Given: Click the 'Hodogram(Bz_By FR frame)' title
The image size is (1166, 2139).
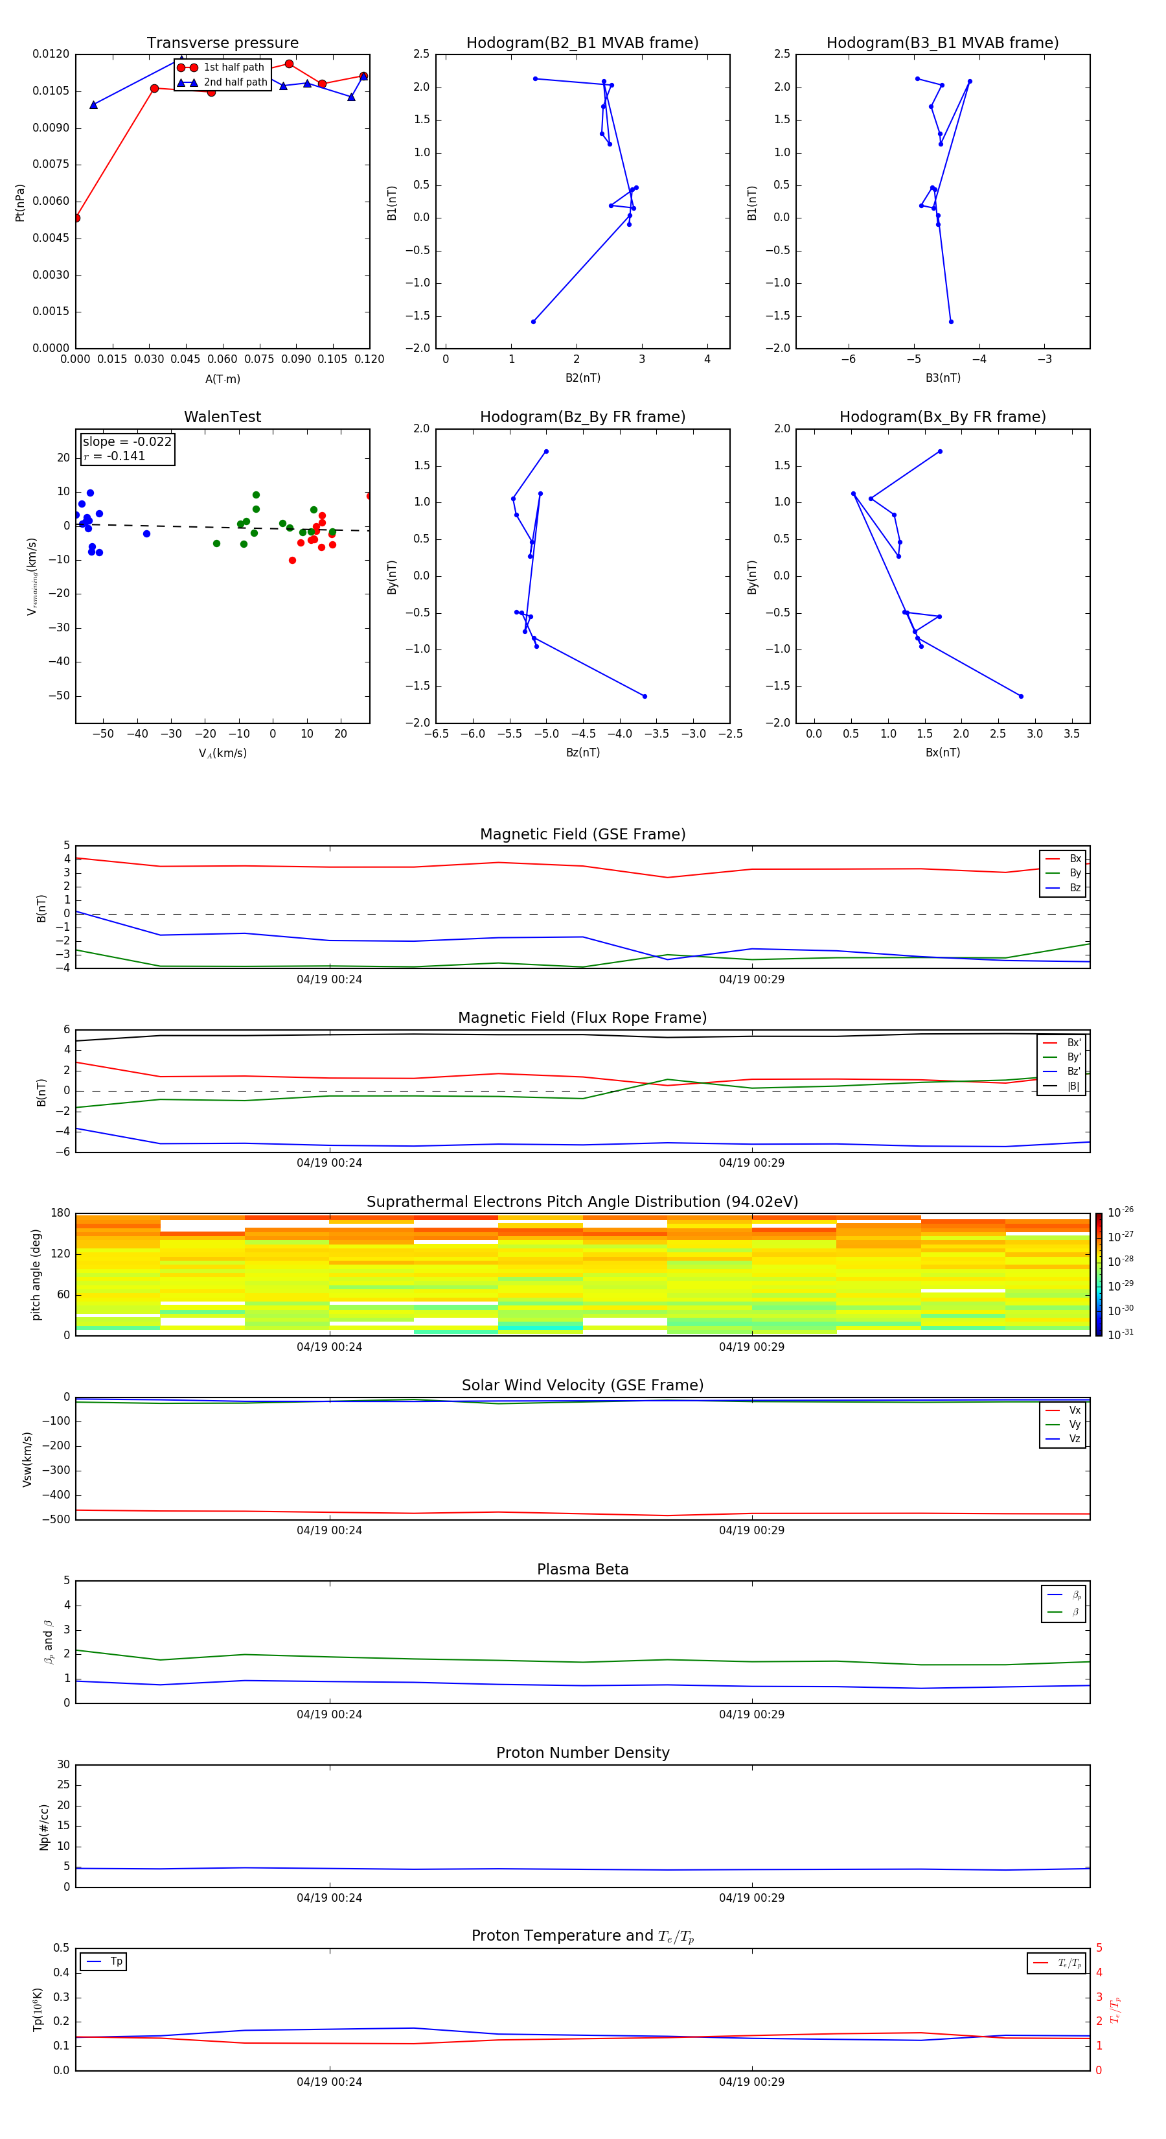Looking at the screenshot, I should (582, 417).
